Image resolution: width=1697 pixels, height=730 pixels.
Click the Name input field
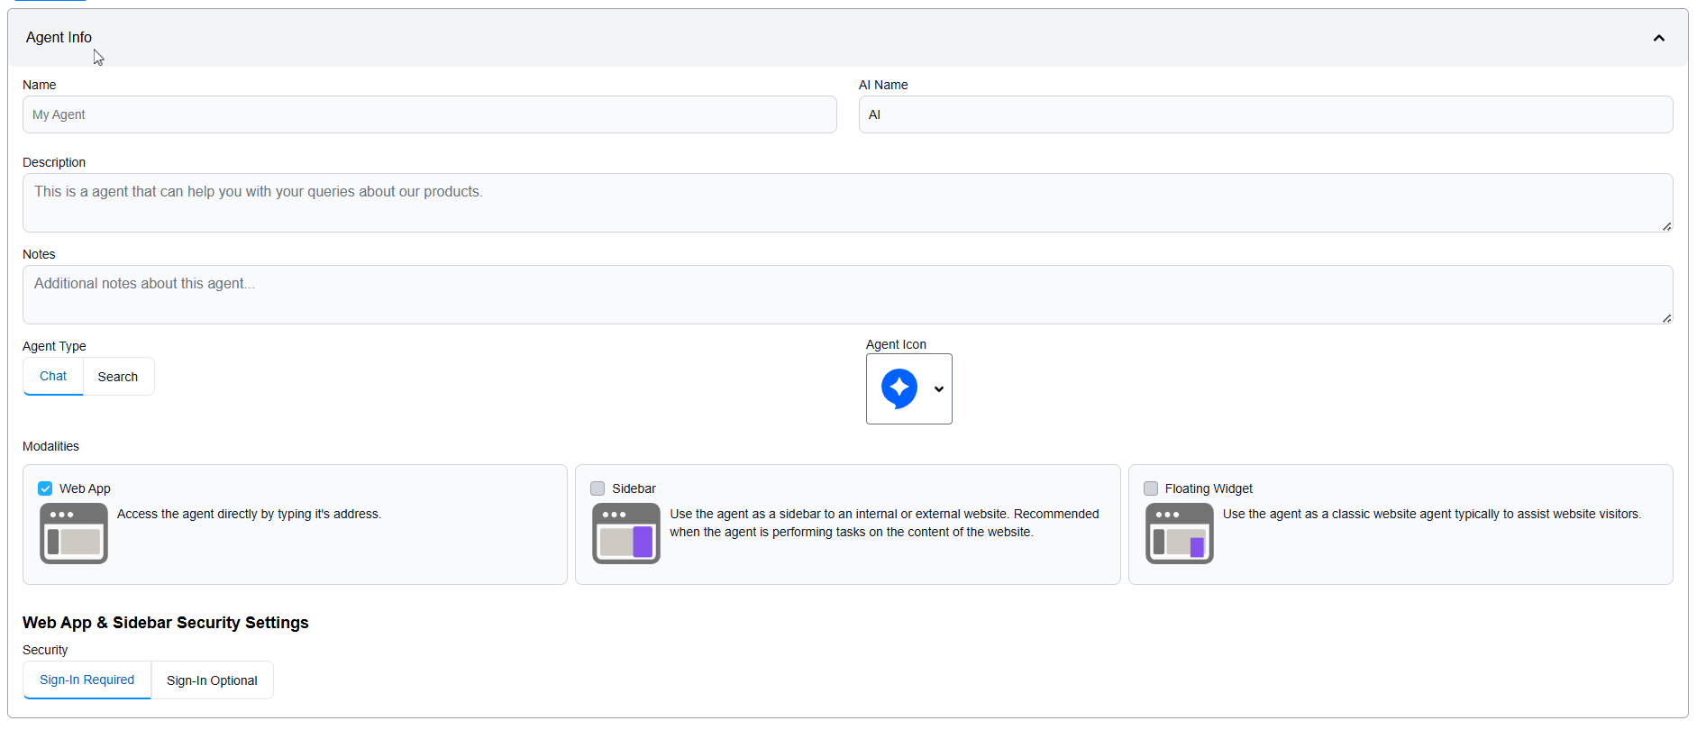(x=429, y=114)
